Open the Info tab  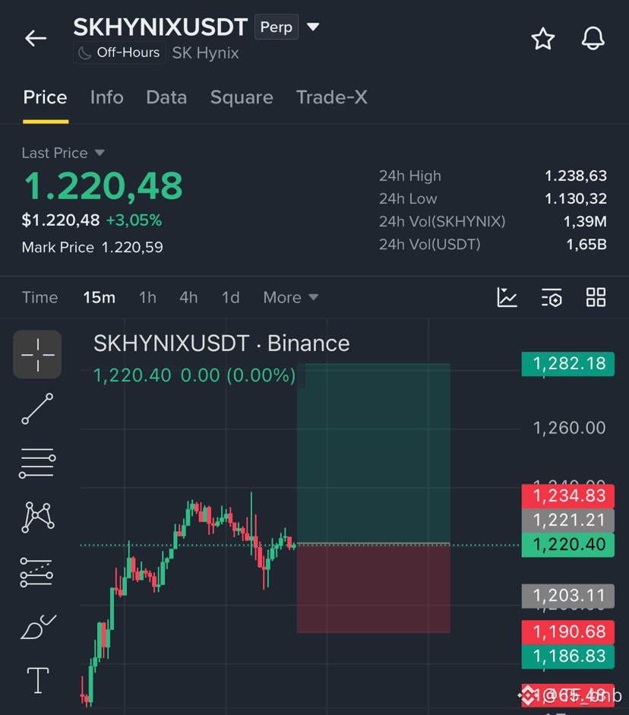click(106, 97)
